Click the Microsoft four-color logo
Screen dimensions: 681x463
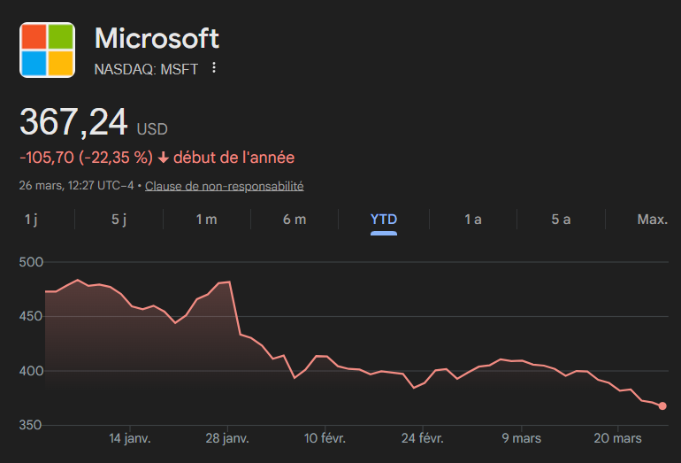tap(48, 50)
